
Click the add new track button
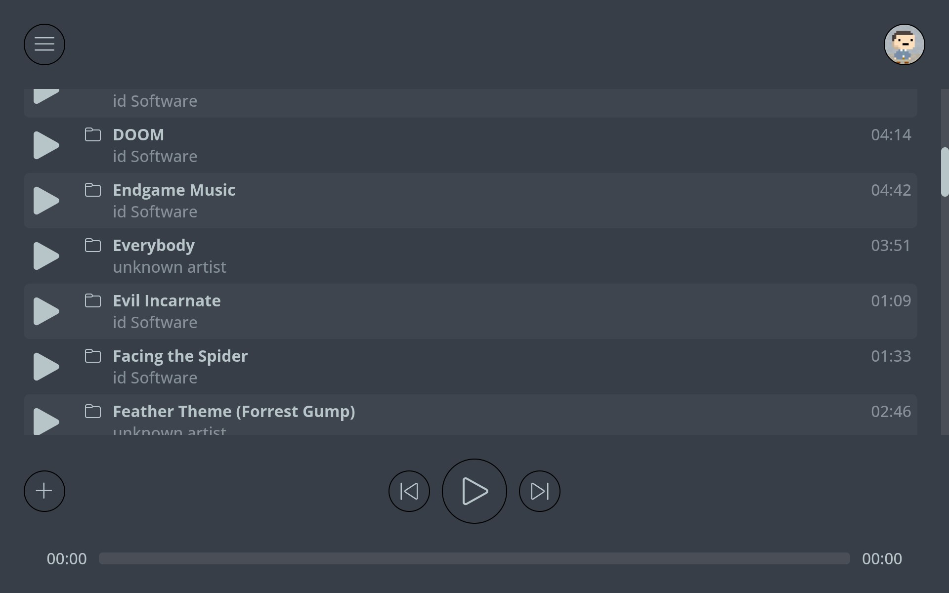pos(44,491)
